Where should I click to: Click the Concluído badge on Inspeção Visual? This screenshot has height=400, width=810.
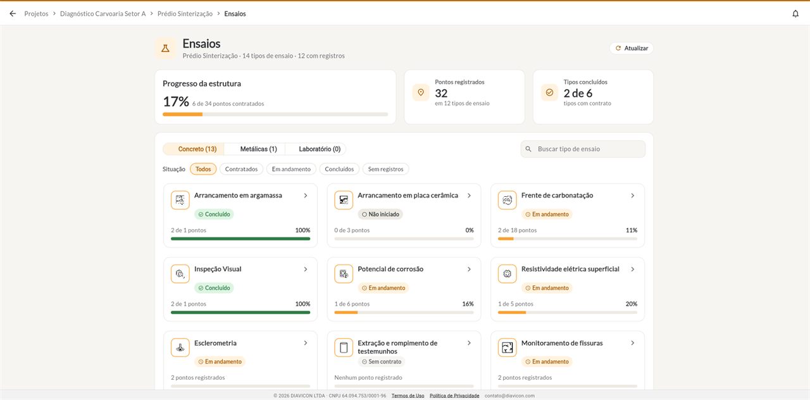214,288
